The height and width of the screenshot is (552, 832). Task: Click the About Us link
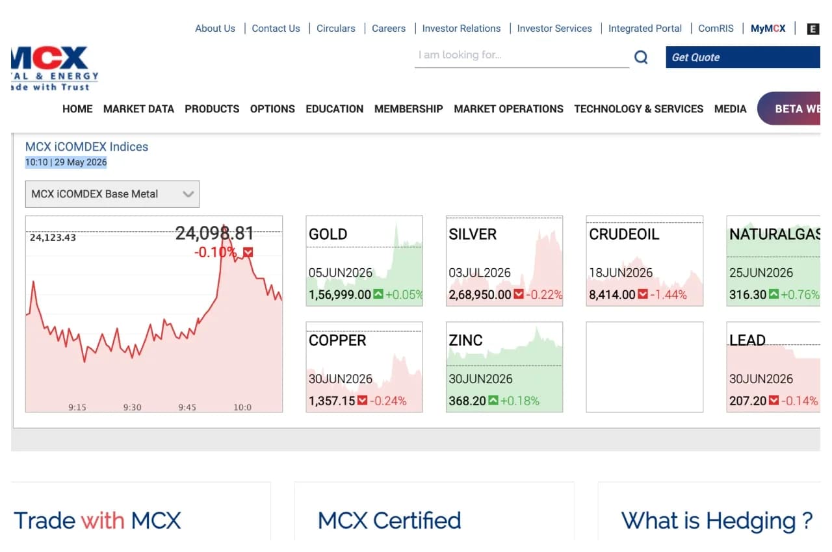(215, 29)
